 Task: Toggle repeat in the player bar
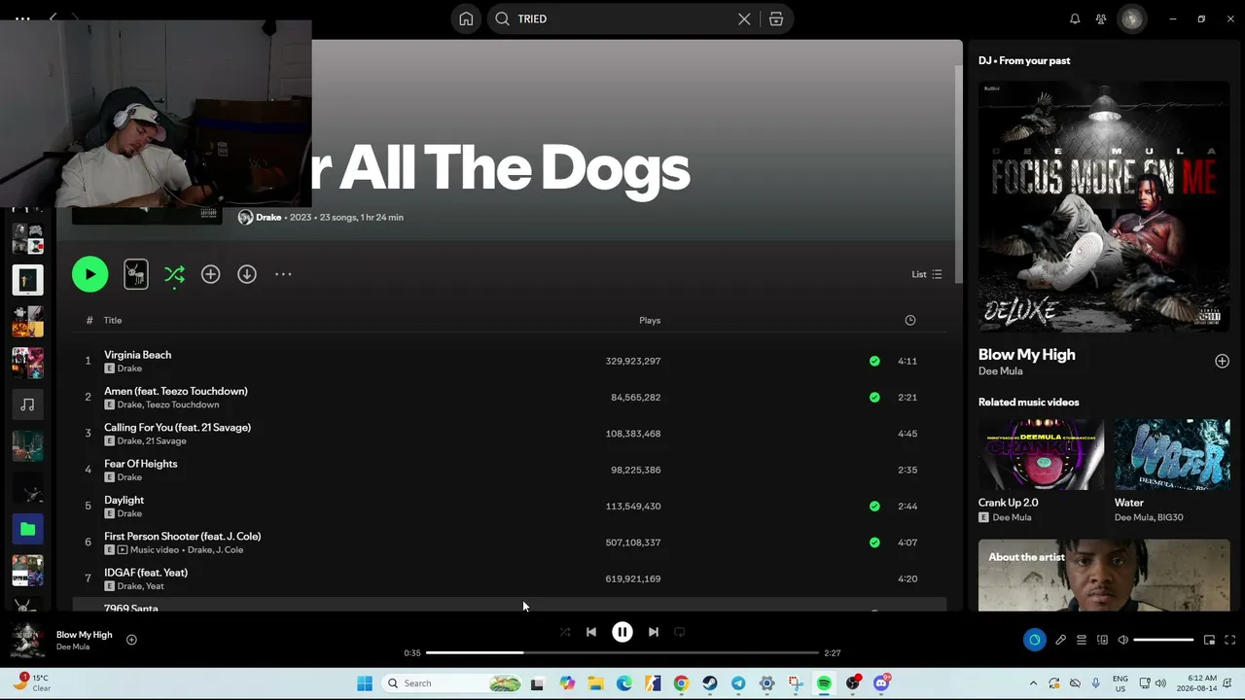[680, 632]
